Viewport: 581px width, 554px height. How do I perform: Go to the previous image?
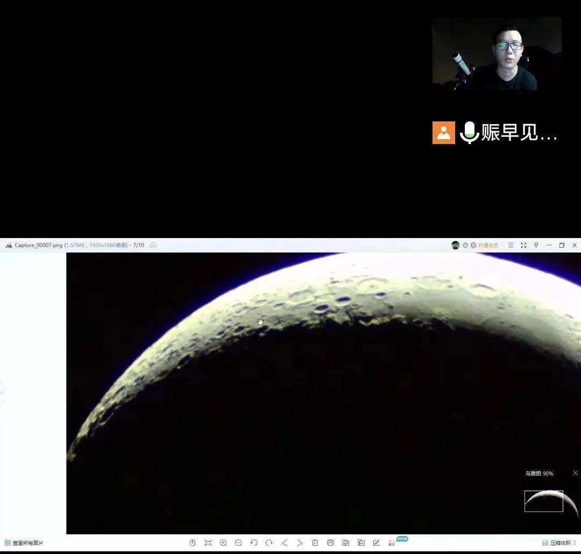click(285, 543)
